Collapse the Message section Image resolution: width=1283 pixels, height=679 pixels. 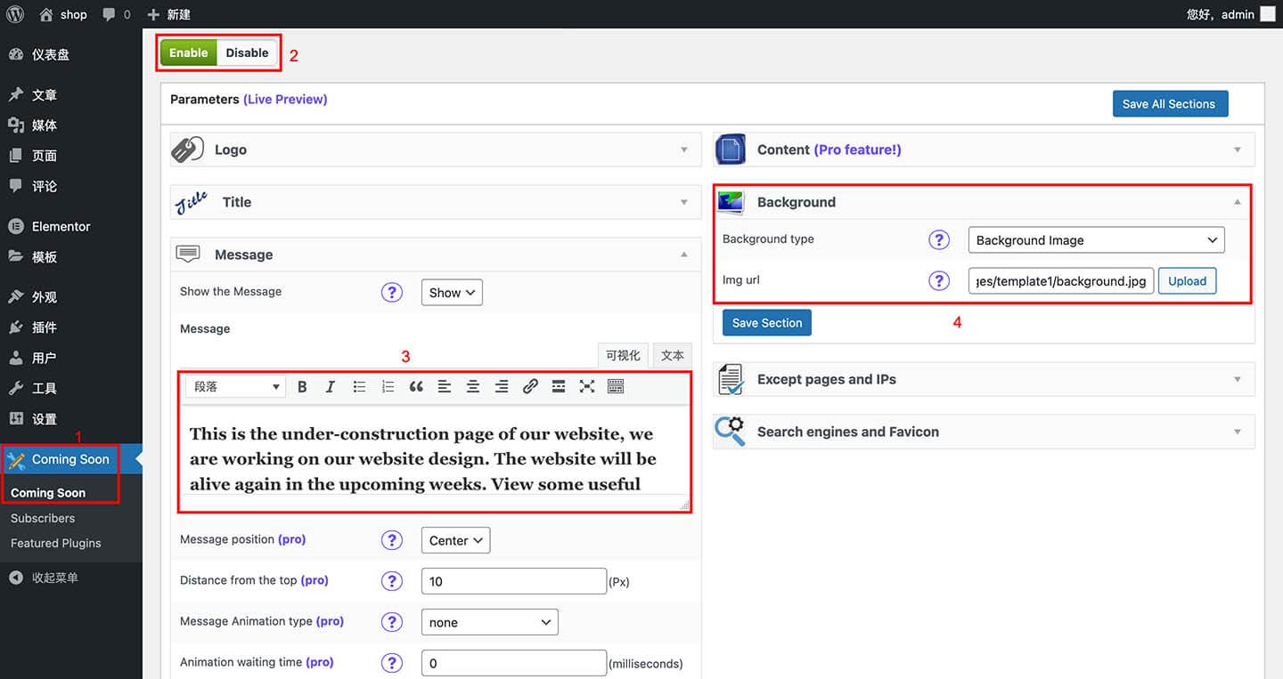436,255
